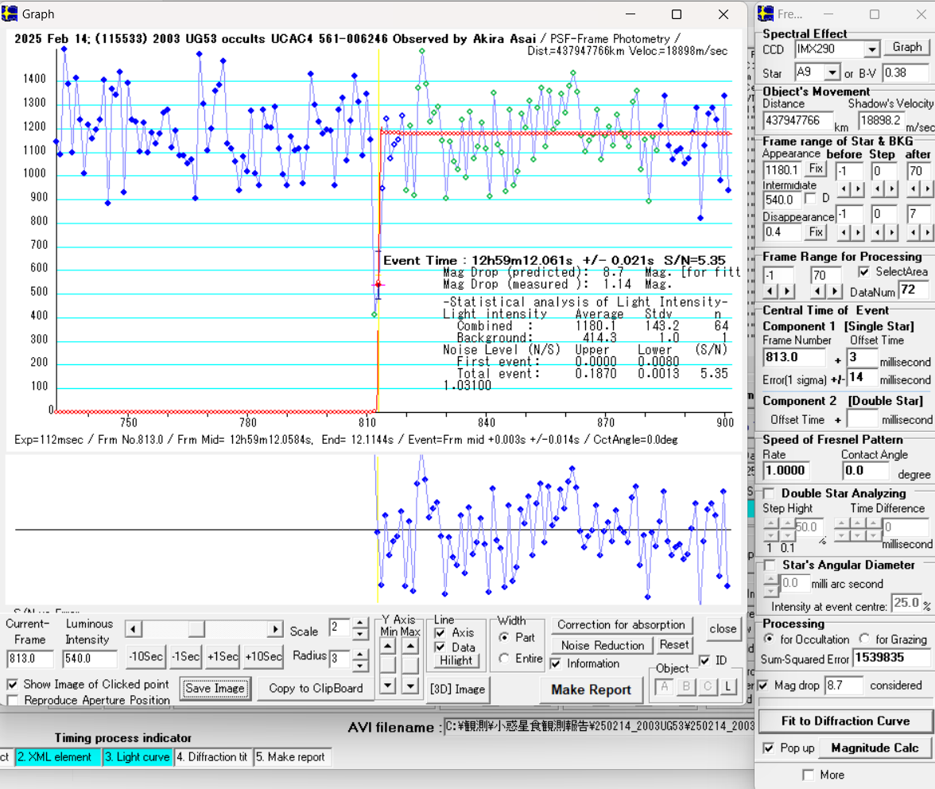Click the -10Sec frame jump button
The width and height of the screenshot is (935, 789).
pyautogui.click(x=145, y=657)
